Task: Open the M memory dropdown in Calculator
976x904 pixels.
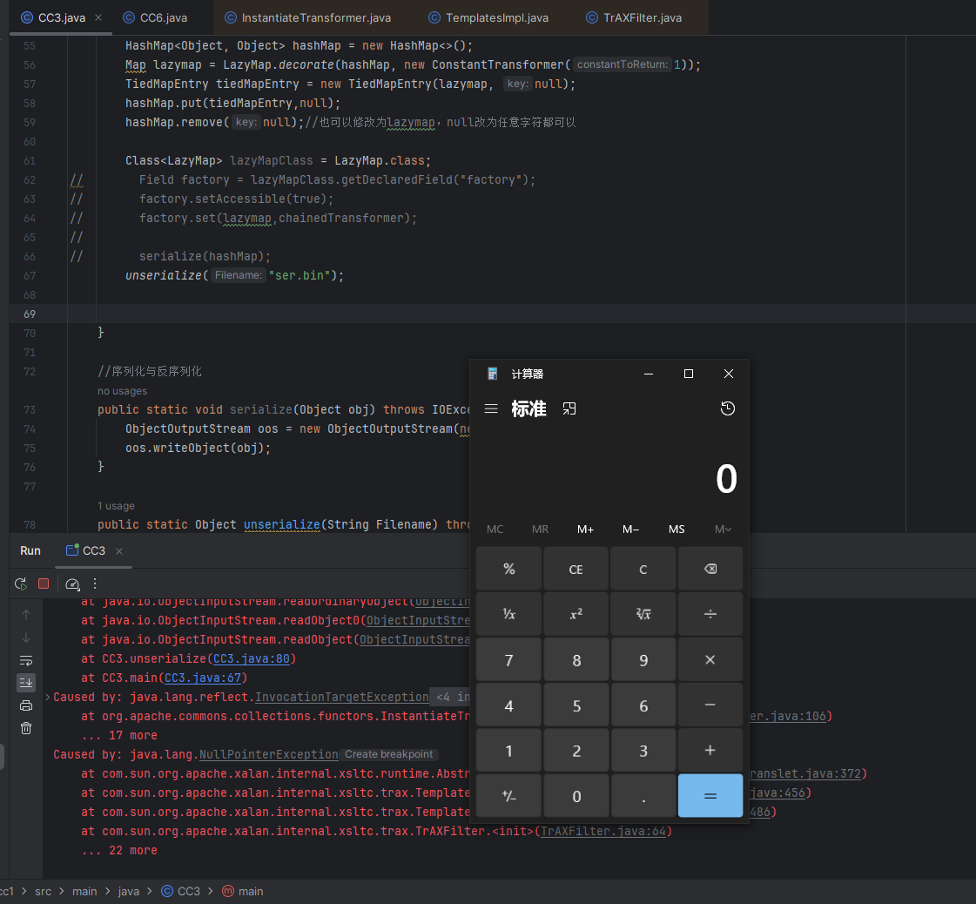Action: point(723,530)
